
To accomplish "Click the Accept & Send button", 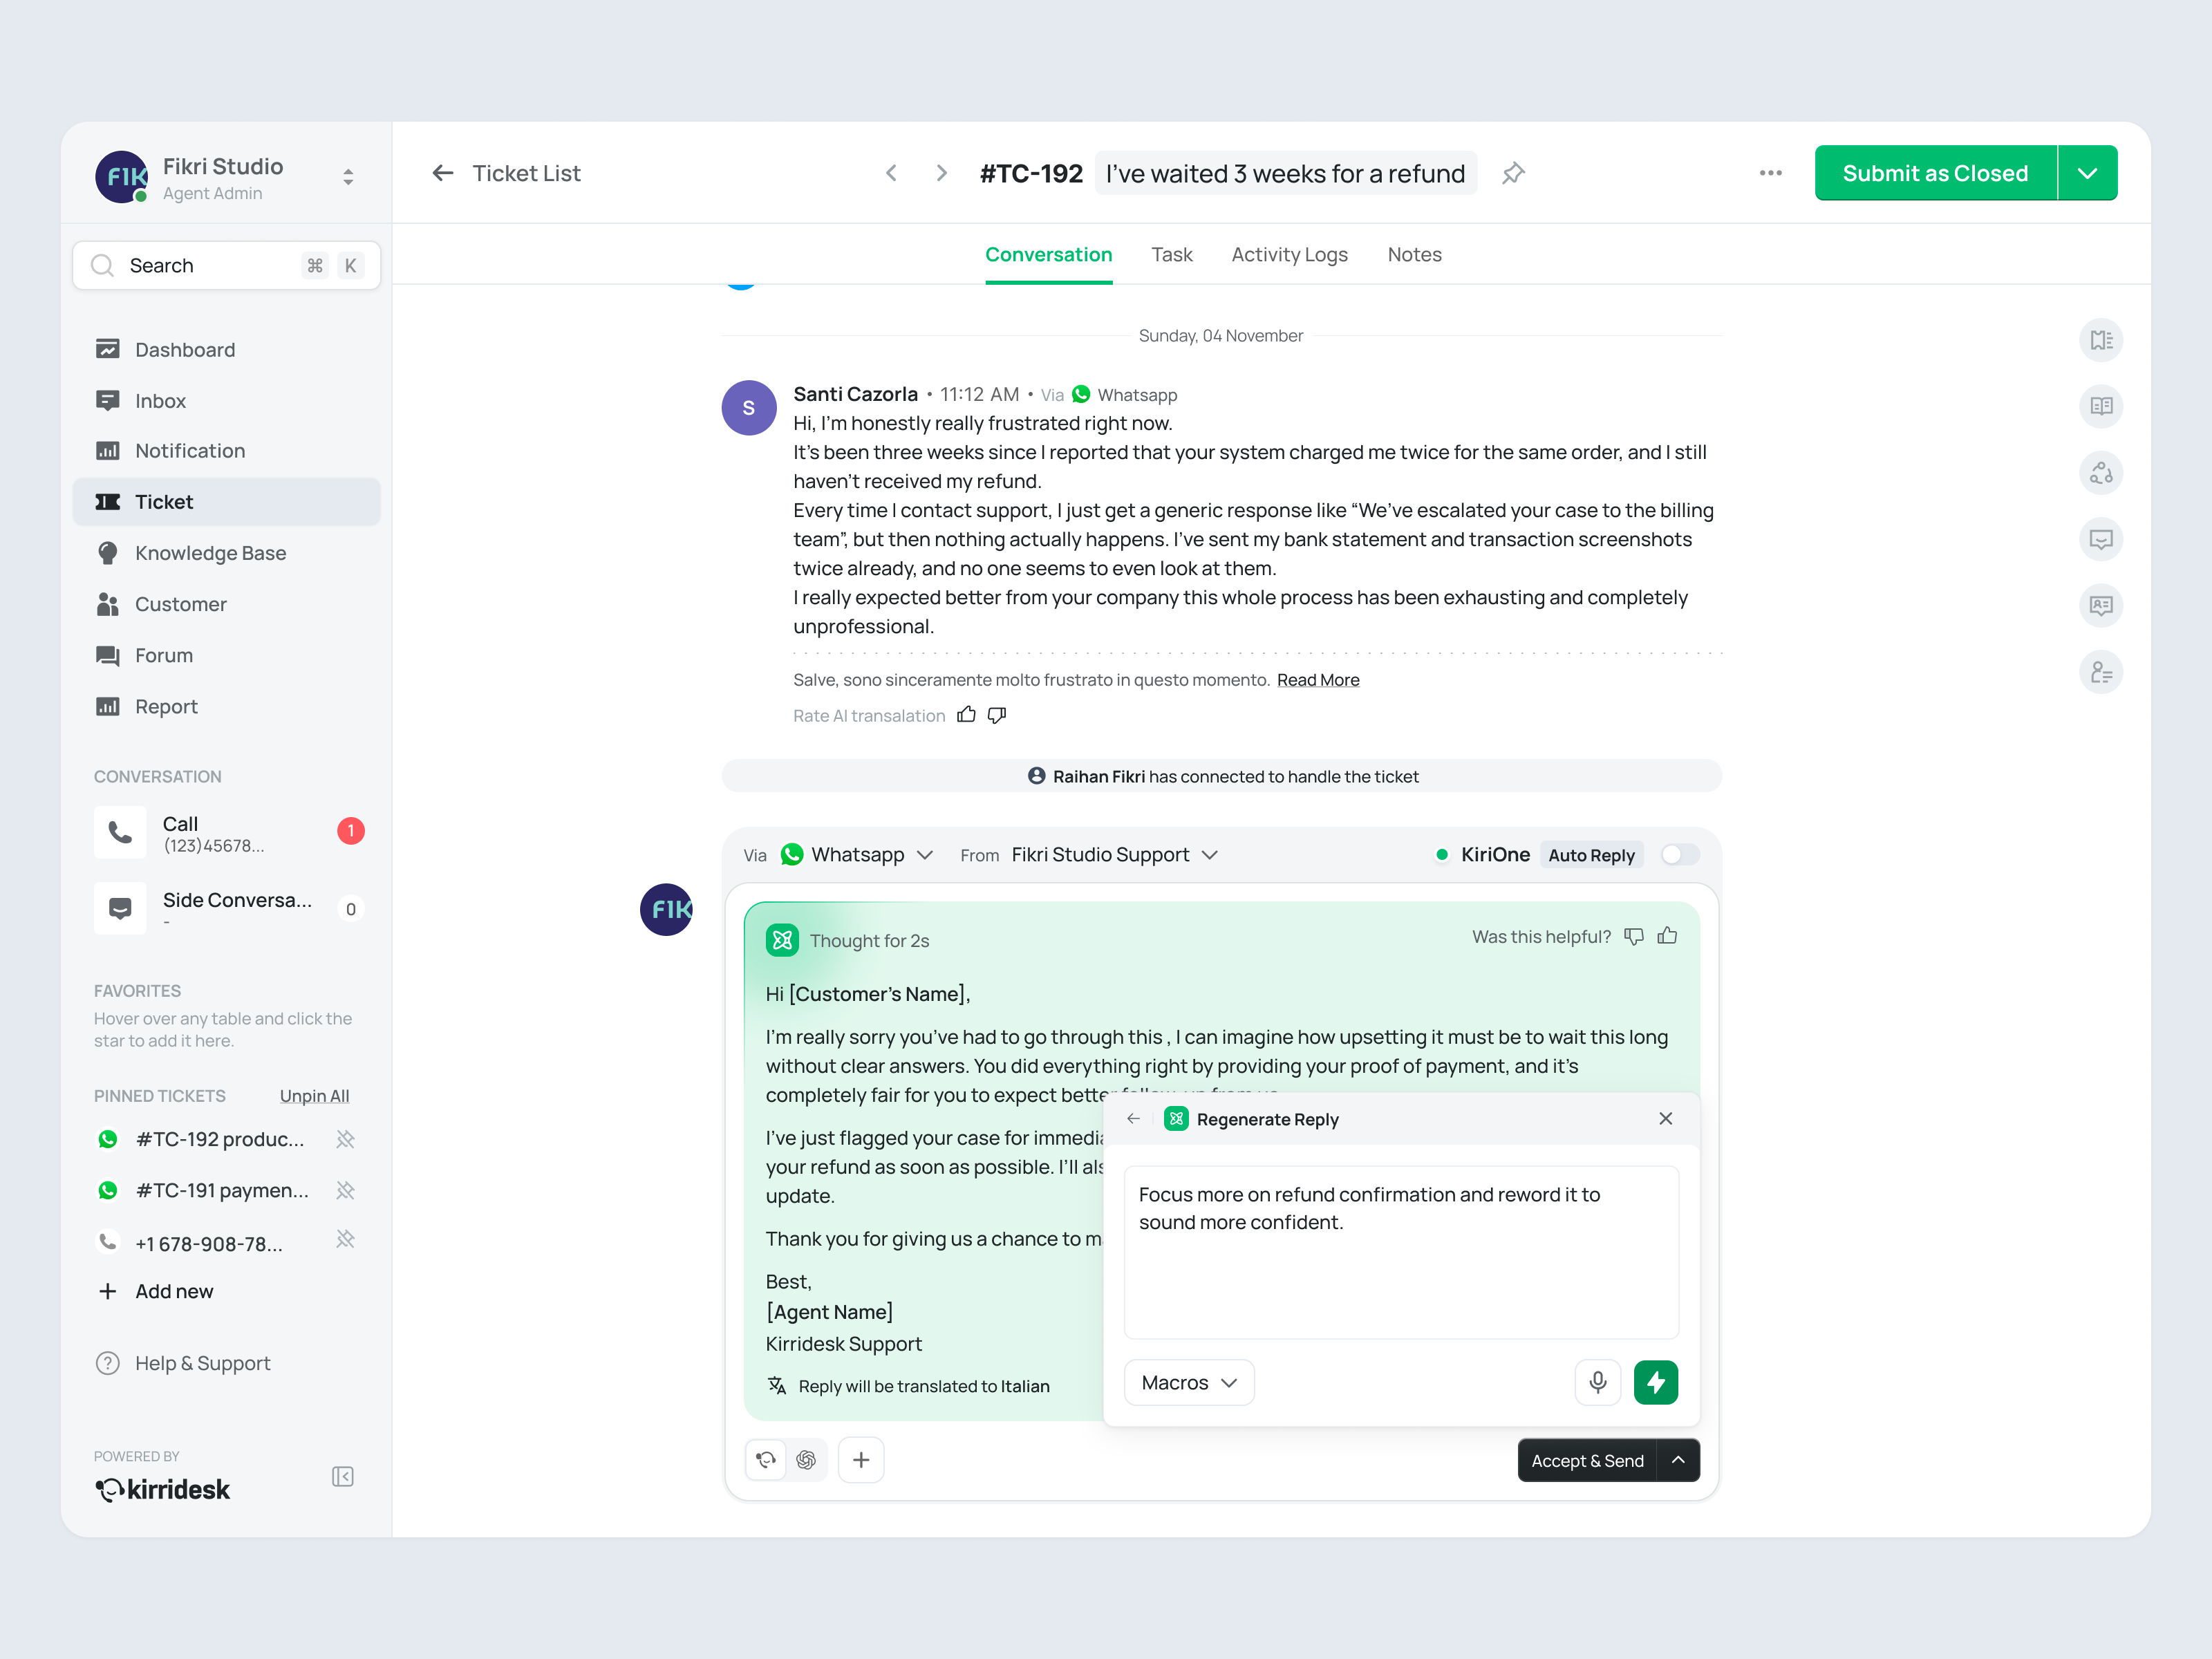I will click(x=1587, y=1460).
